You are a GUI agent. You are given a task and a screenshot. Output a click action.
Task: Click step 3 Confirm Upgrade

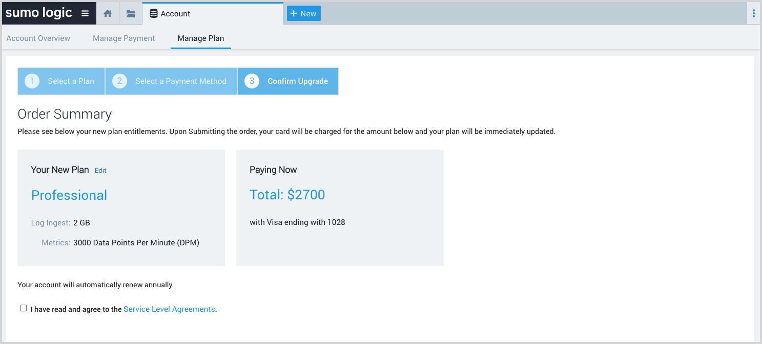pos(288,81)
